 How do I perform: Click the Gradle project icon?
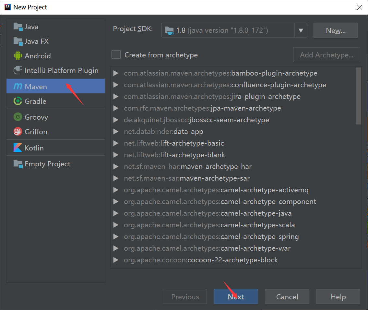18,101
